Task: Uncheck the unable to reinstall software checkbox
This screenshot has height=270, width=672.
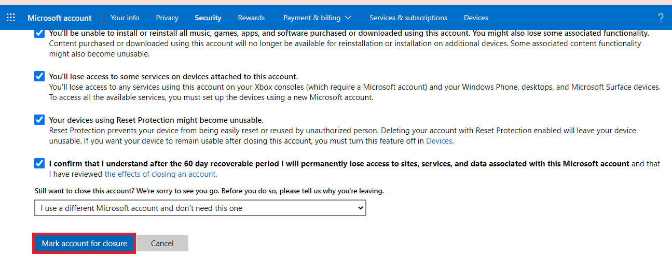Action: [x=39, y=34]
